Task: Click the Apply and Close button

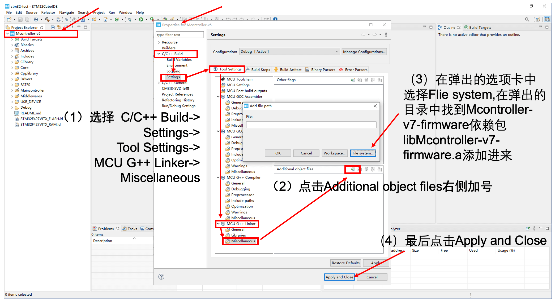Action: (339, 277)
